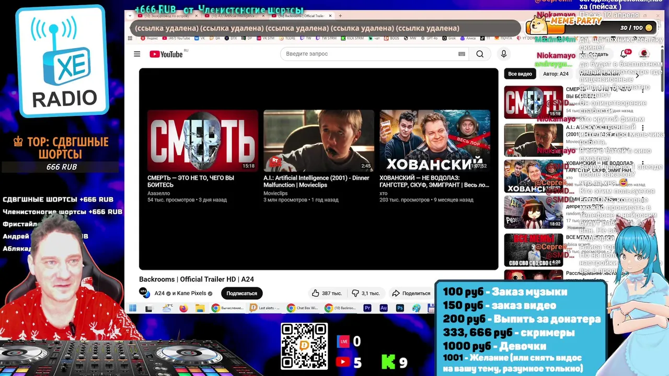Switch to browser tab 'Экскурсовод по острову'
Viewport: 669px width, 376px height.
click(x=166, y=16)
